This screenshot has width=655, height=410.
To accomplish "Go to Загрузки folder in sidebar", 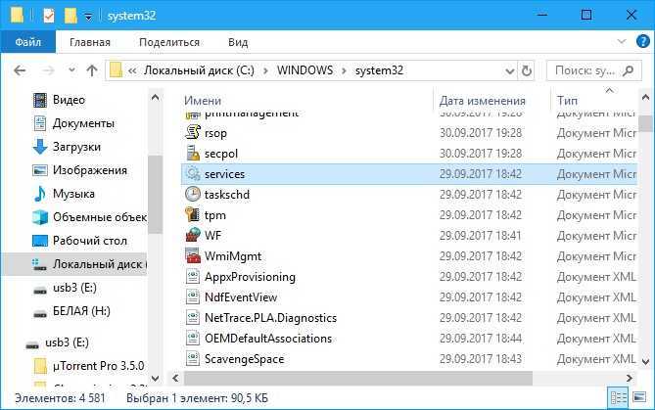I will point(76,147).
